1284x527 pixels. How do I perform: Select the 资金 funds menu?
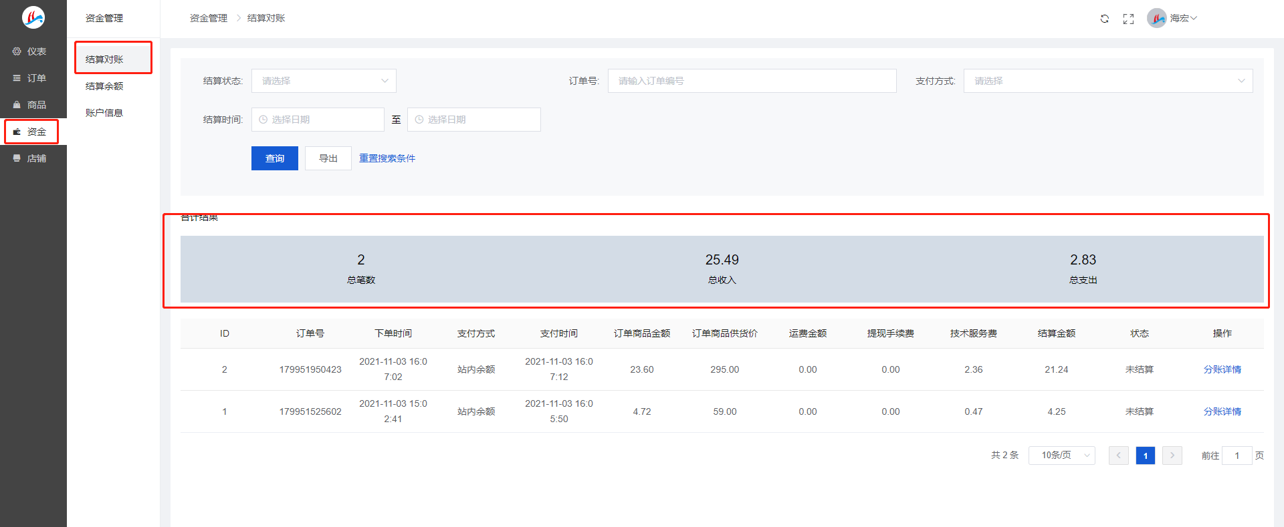(x=33, y=132)
